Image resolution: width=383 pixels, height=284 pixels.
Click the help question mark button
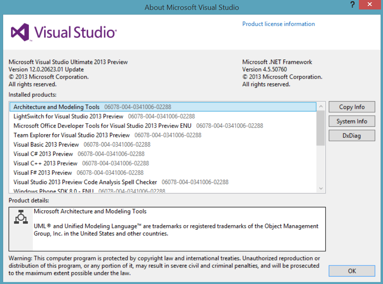(352, 4)
